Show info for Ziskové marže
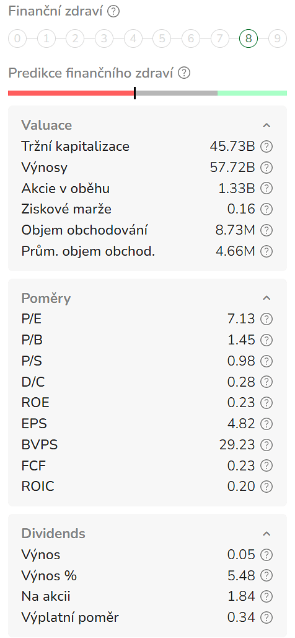The image size is (295, 638). 266,209
